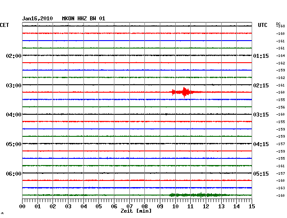Viewport: 287px width, 218px height.
Task: Click the CET time zone header
Action: tap(4, 25)
